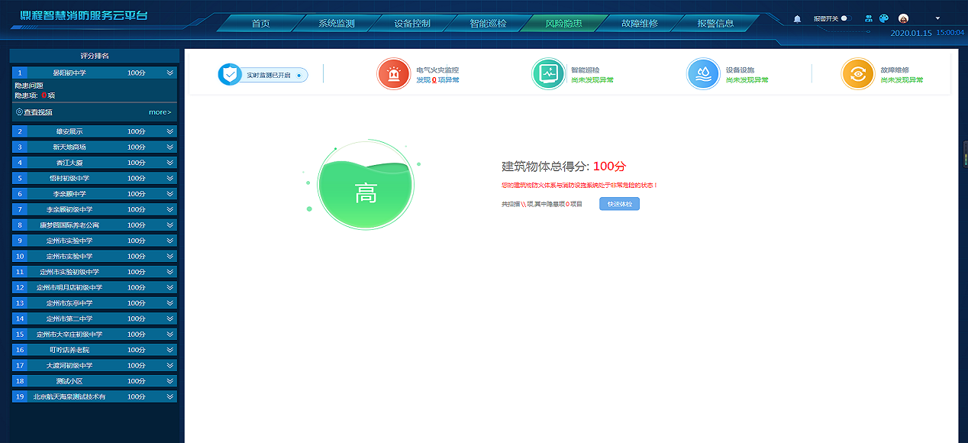
Task: Expand the 新天地商场 row chevron
Action: click(x=170, y=147)
